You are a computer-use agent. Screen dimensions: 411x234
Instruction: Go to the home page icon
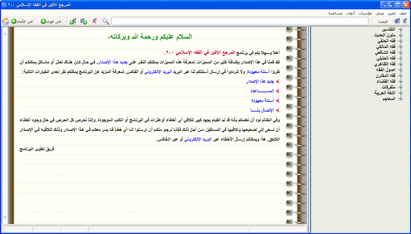click(x=5, y=21)
